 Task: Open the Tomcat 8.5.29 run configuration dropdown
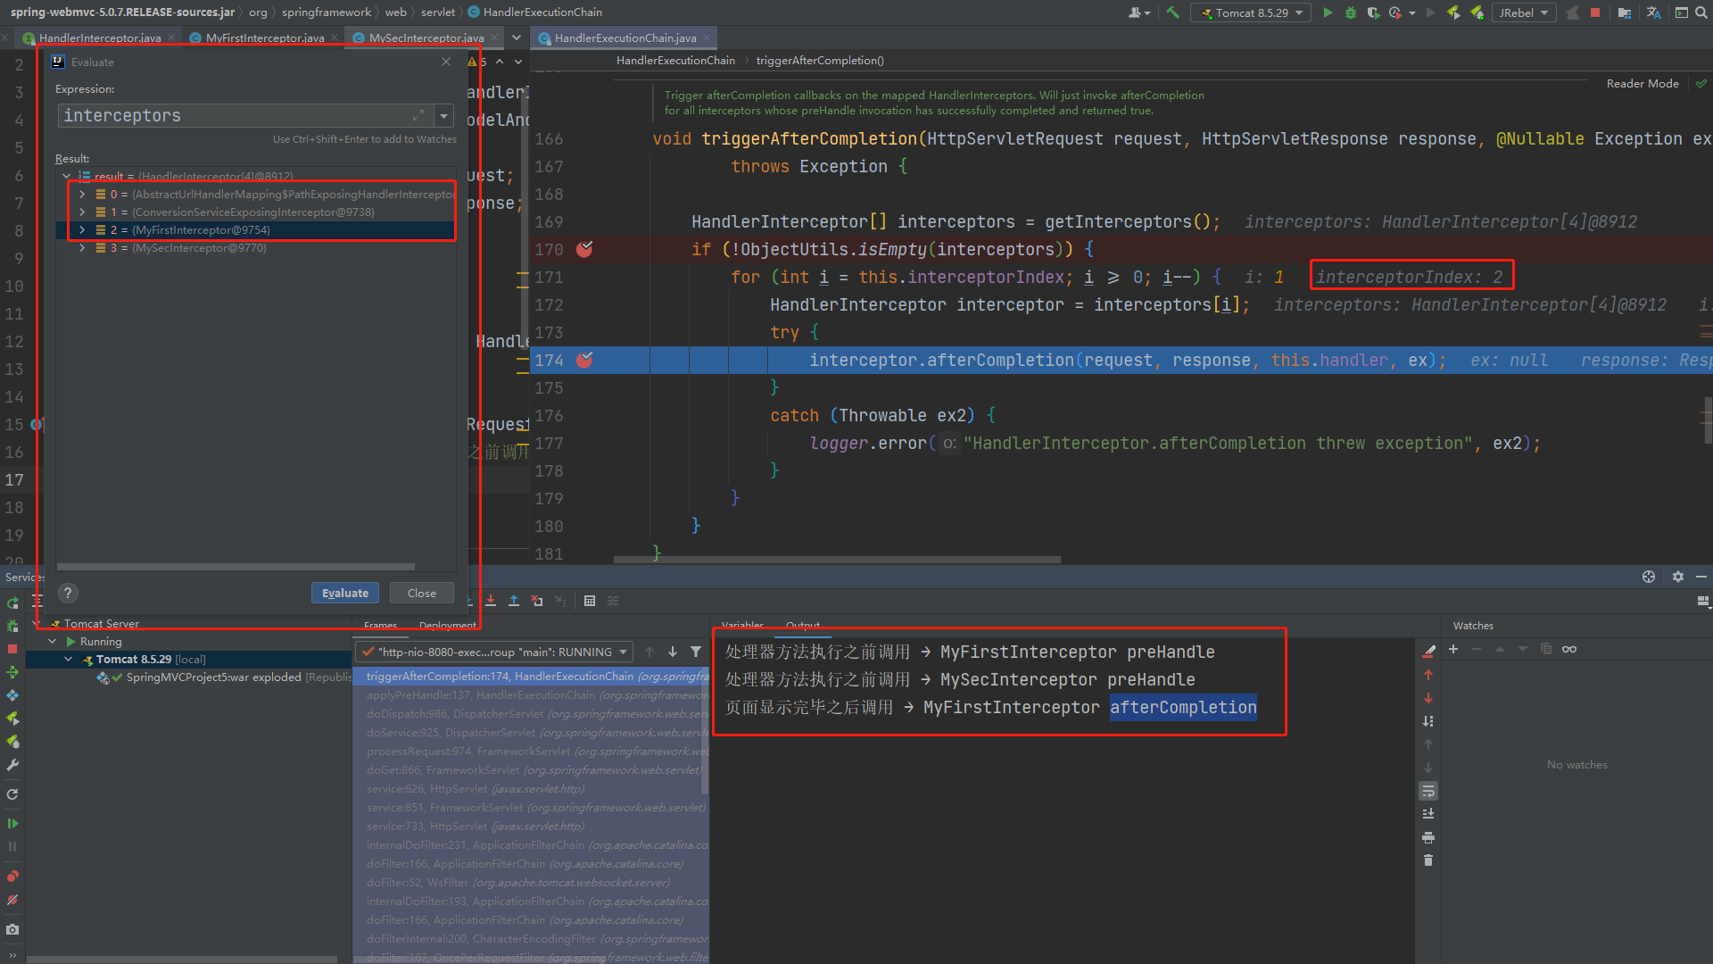(1253, 12)
